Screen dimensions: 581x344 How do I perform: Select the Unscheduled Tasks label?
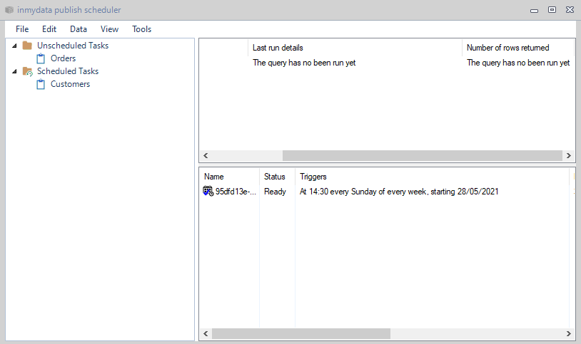pyautogui.click(x=73, y=46)
